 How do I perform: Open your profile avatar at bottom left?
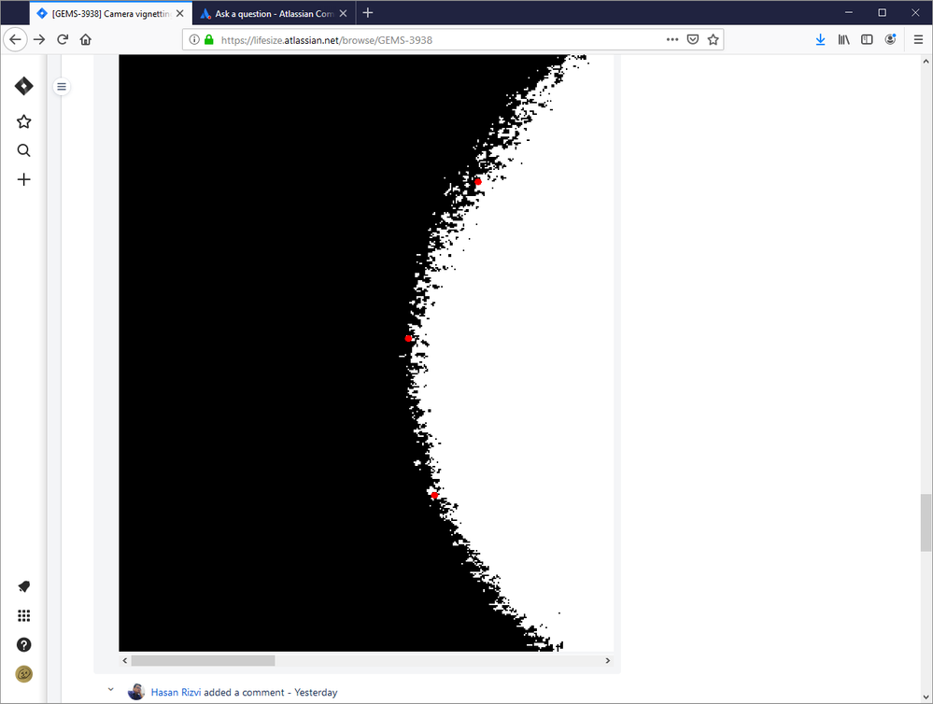pos(23,673)
